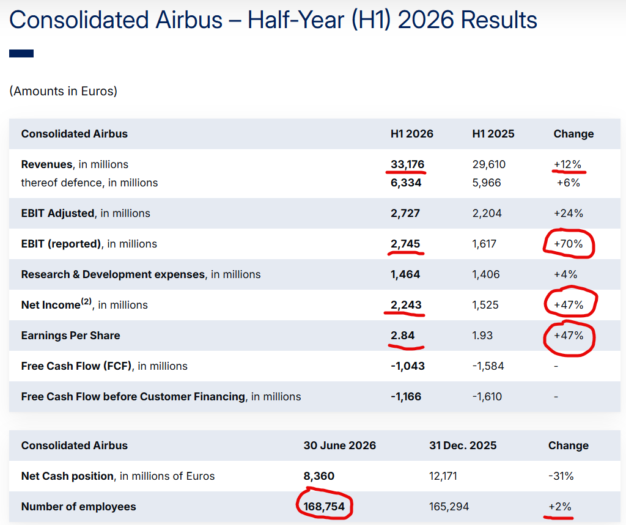Viewport: 626px width, 525px height.
Task: Select the net cash value 12,171
Action: pyautogui.click(x=443, y=476)
